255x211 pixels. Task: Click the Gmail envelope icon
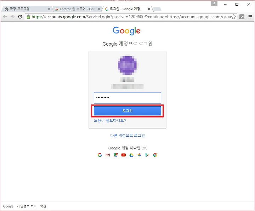tap(108, 155)
